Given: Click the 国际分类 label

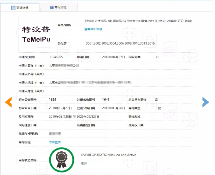Looking at the screenshot, I should 134,57.
